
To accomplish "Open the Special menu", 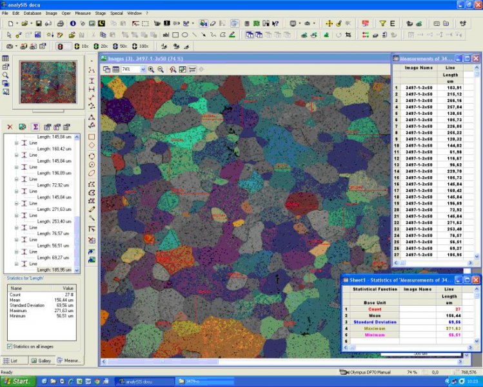I will pos(117,14).
